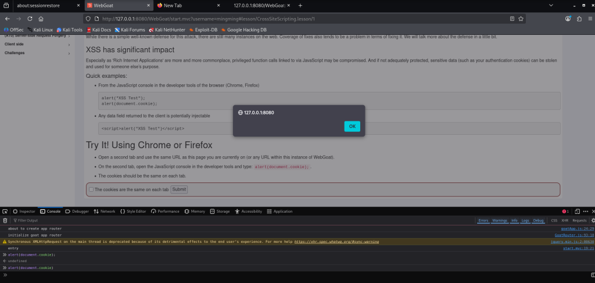
Task: Switch to the Accessibility devtools panel
Action: pos(249,212)
